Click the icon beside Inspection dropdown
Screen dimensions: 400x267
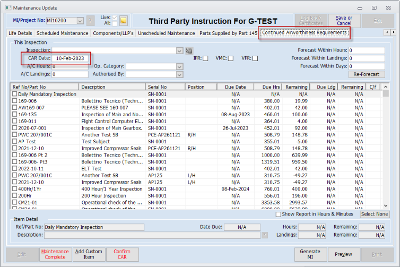(189, 50)
